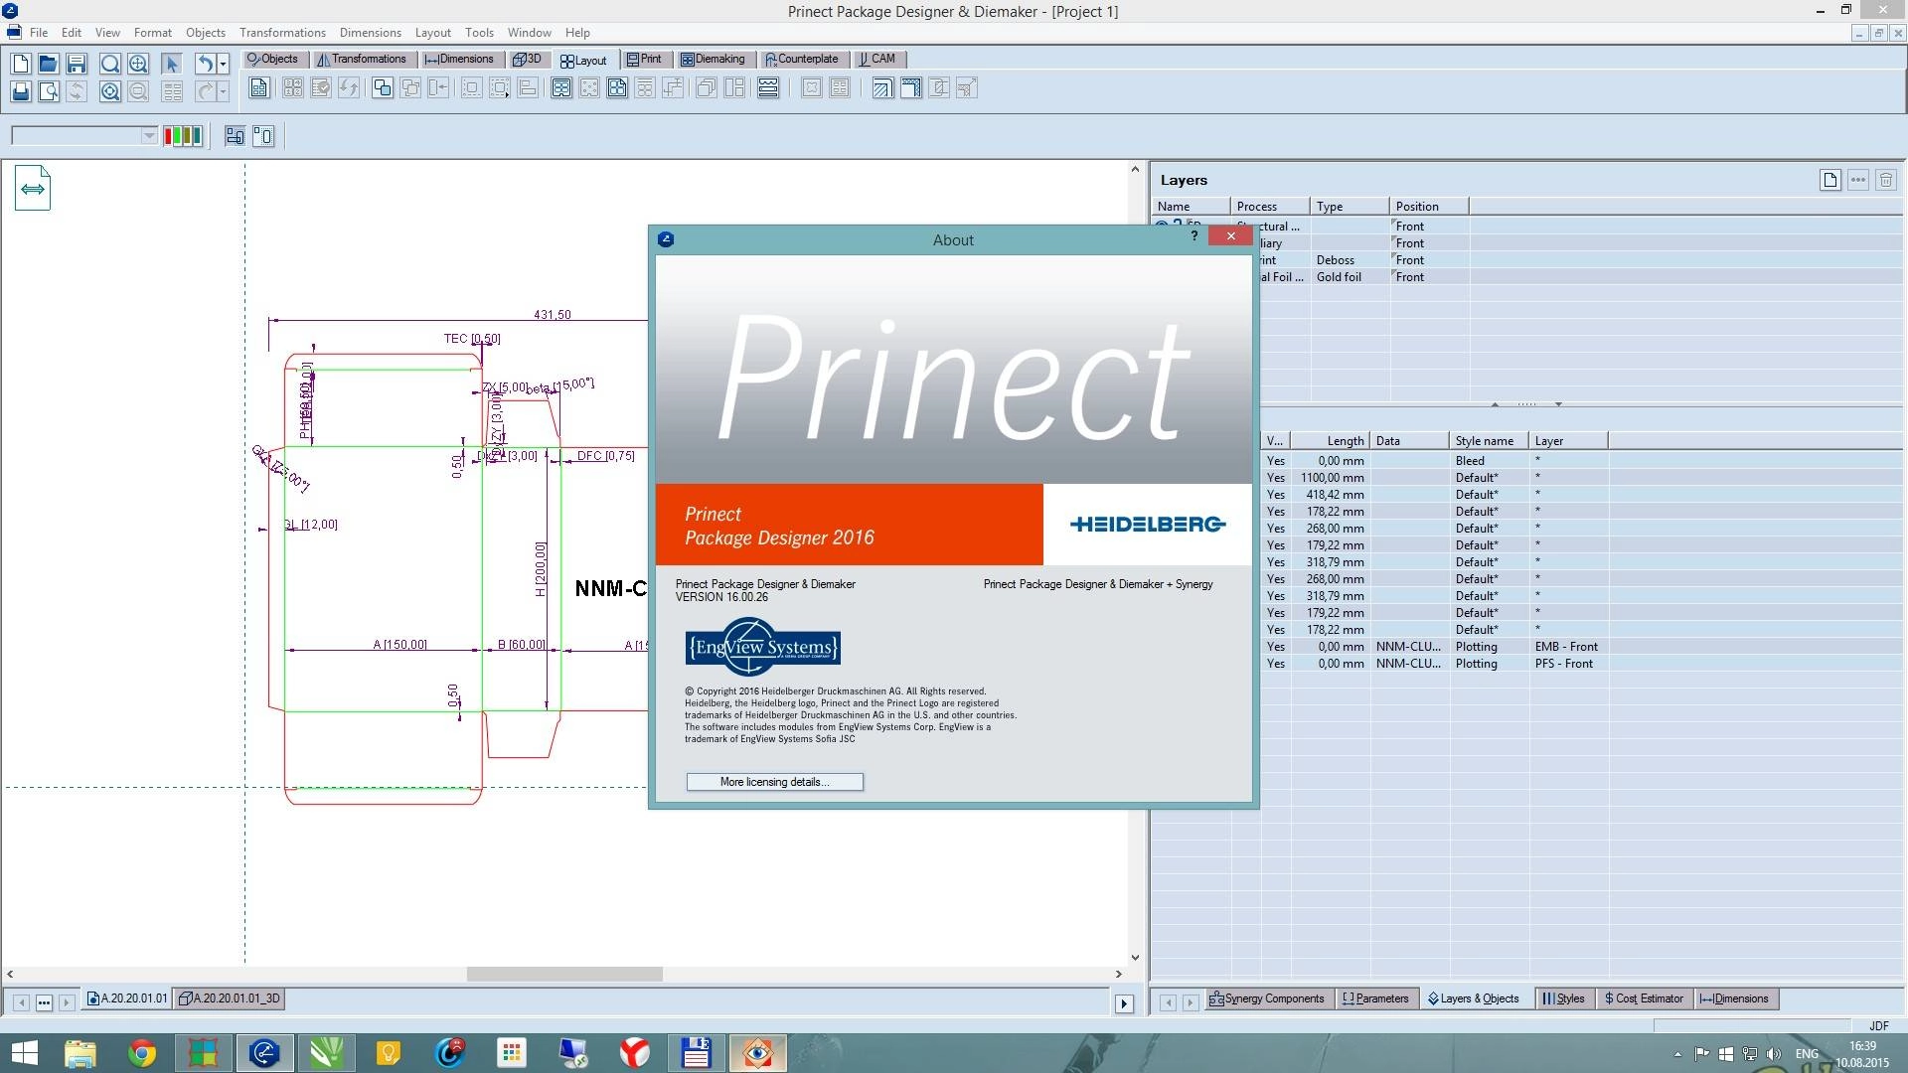1908x1073 pixels.
Task: Click the overlapping squares layout icon
Action: coord(382,88)
